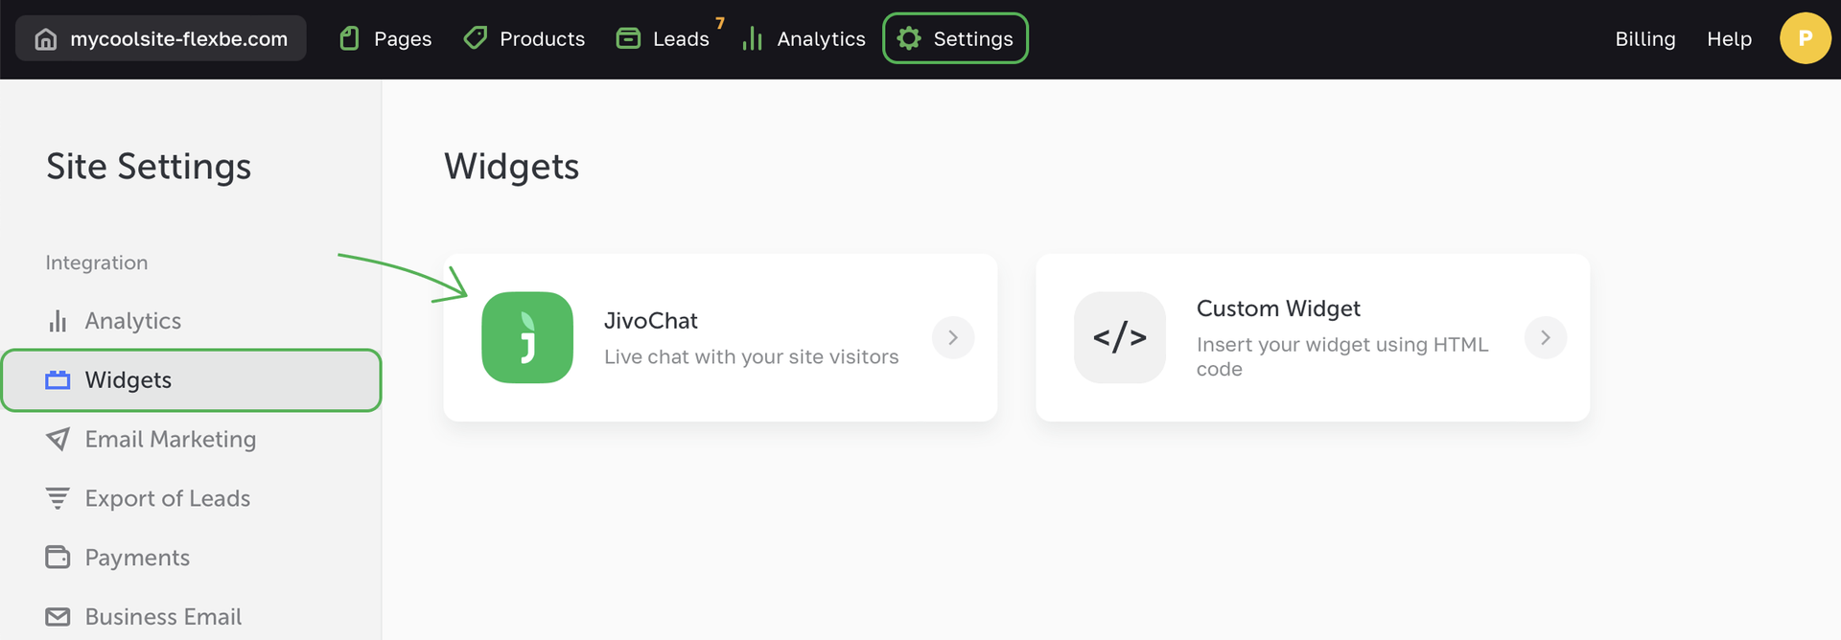The image size is (1841, 640).
Task: Click the Email Marketing paper plane icon
Action: tap(58, 439)
